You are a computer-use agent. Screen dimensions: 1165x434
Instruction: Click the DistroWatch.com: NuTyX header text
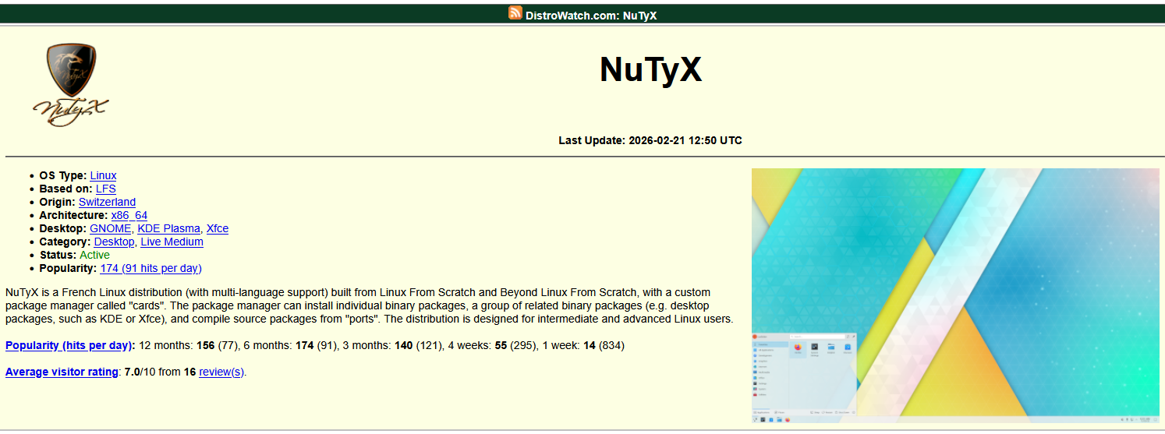point(591,15)
